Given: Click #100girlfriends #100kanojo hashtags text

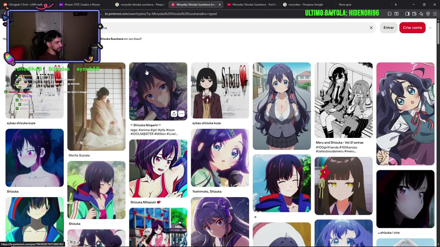Looking at the screenshot, I should tap(337, 149).
